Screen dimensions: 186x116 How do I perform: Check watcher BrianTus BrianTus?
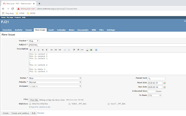30,104
